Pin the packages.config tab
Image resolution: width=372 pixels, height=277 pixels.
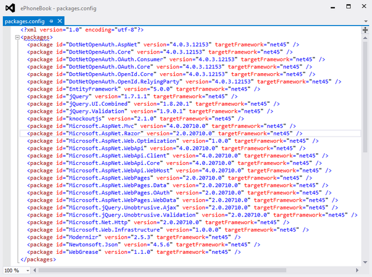pyautogui.click(x=51, y=21)
